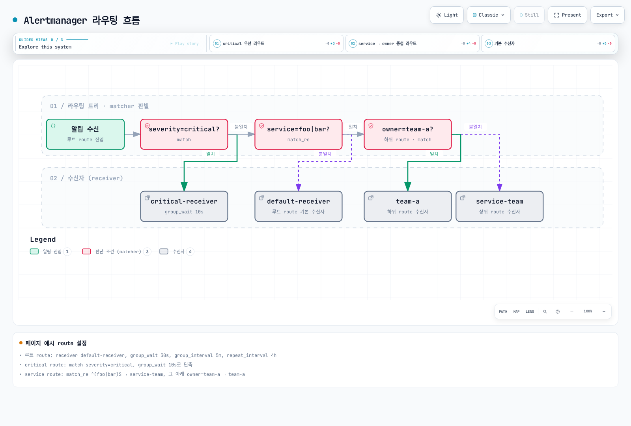The height and width of the screenshot is (426, 631).
Task: Click external-link icon on team-a node
Action: pos(371,198)
